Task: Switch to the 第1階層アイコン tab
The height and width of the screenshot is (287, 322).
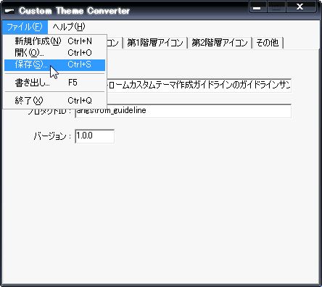Action: (155, 43)
